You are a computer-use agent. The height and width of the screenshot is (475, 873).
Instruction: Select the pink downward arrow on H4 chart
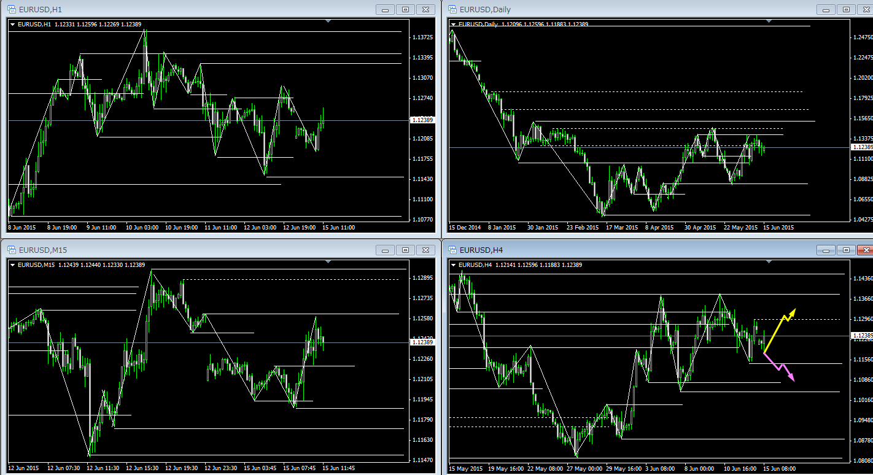(x=780, y=366)
